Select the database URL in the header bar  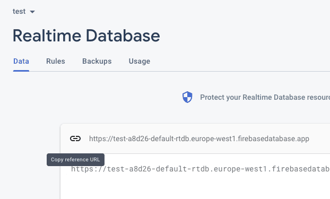coord(199,139)
